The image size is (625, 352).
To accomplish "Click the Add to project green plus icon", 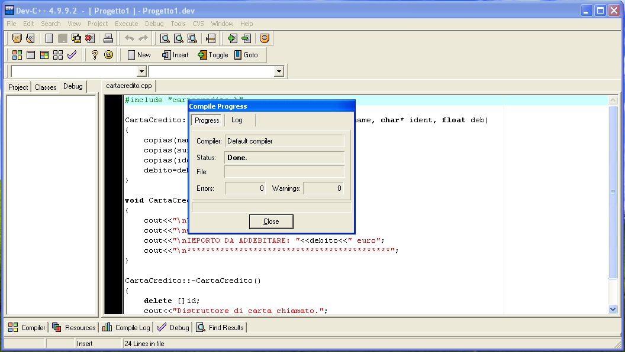I will [x=232, y=38].
